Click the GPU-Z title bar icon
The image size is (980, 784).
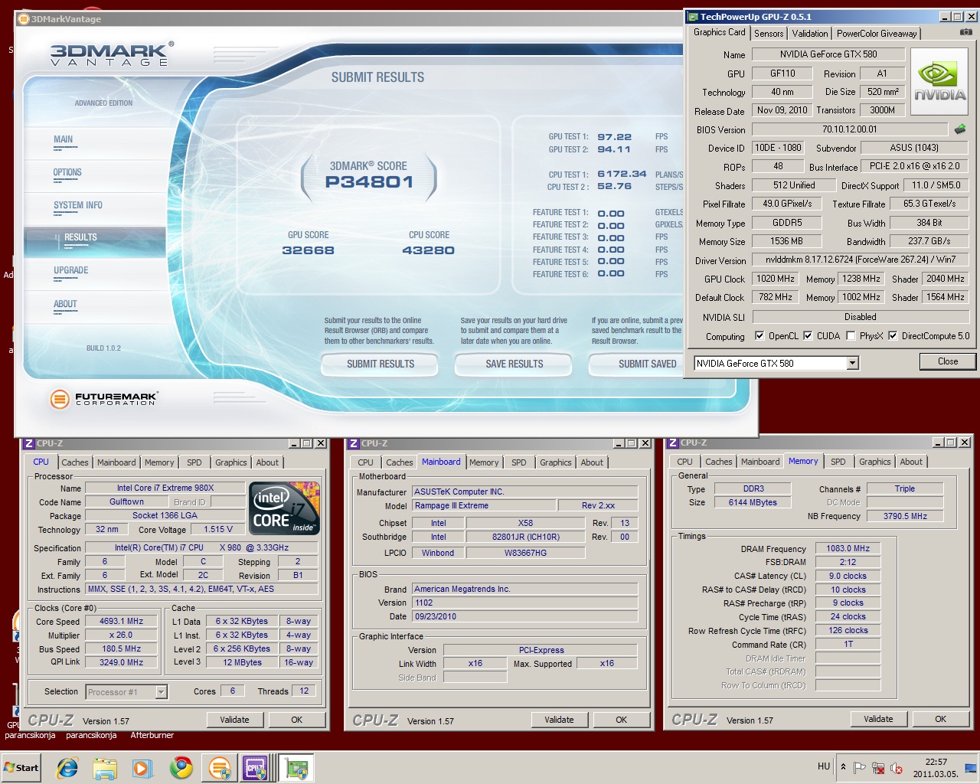point(693,16)
